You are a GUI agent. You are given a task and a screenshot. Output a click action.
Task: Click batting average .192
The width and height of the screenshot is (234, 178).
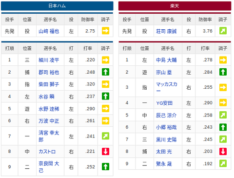(x=208, y=163)
